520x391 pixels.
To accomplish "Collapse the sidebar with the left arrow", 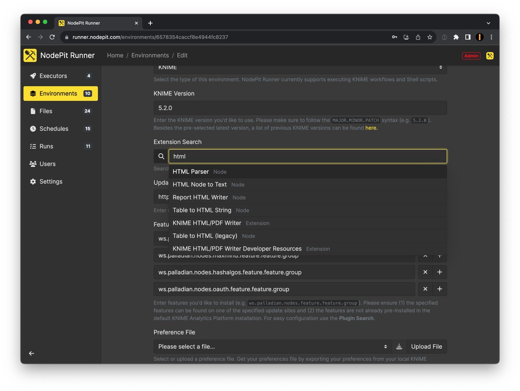I will tap(31, 353).
